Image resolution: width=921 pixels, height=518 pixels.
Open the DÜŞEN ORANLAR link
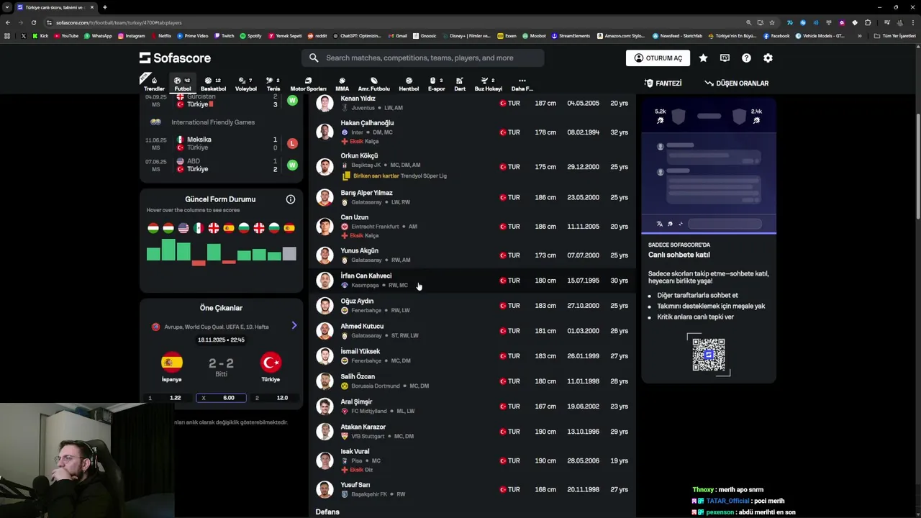736,83
